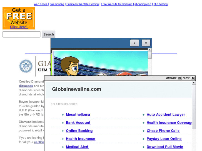This screenshot has width=202, height=151.
Task: Click the GIA seal logo
Action: tap(26, 66)
